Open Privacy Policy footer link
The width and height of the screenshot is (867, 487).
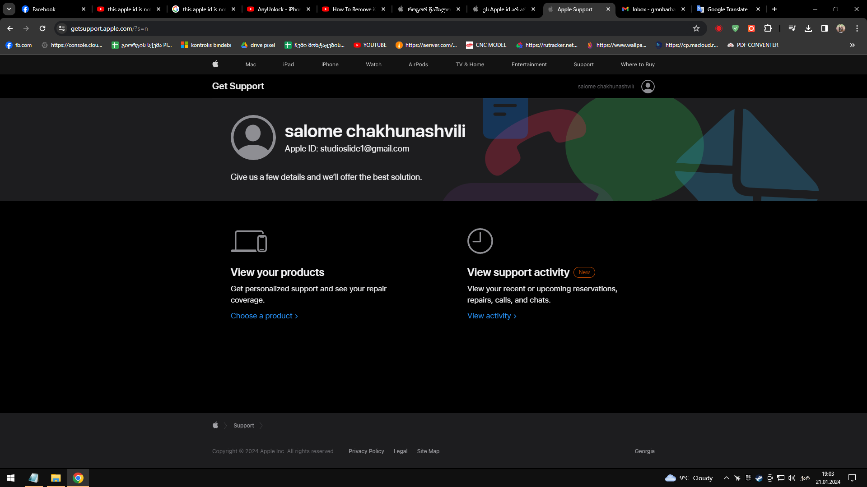coord(366,451)
